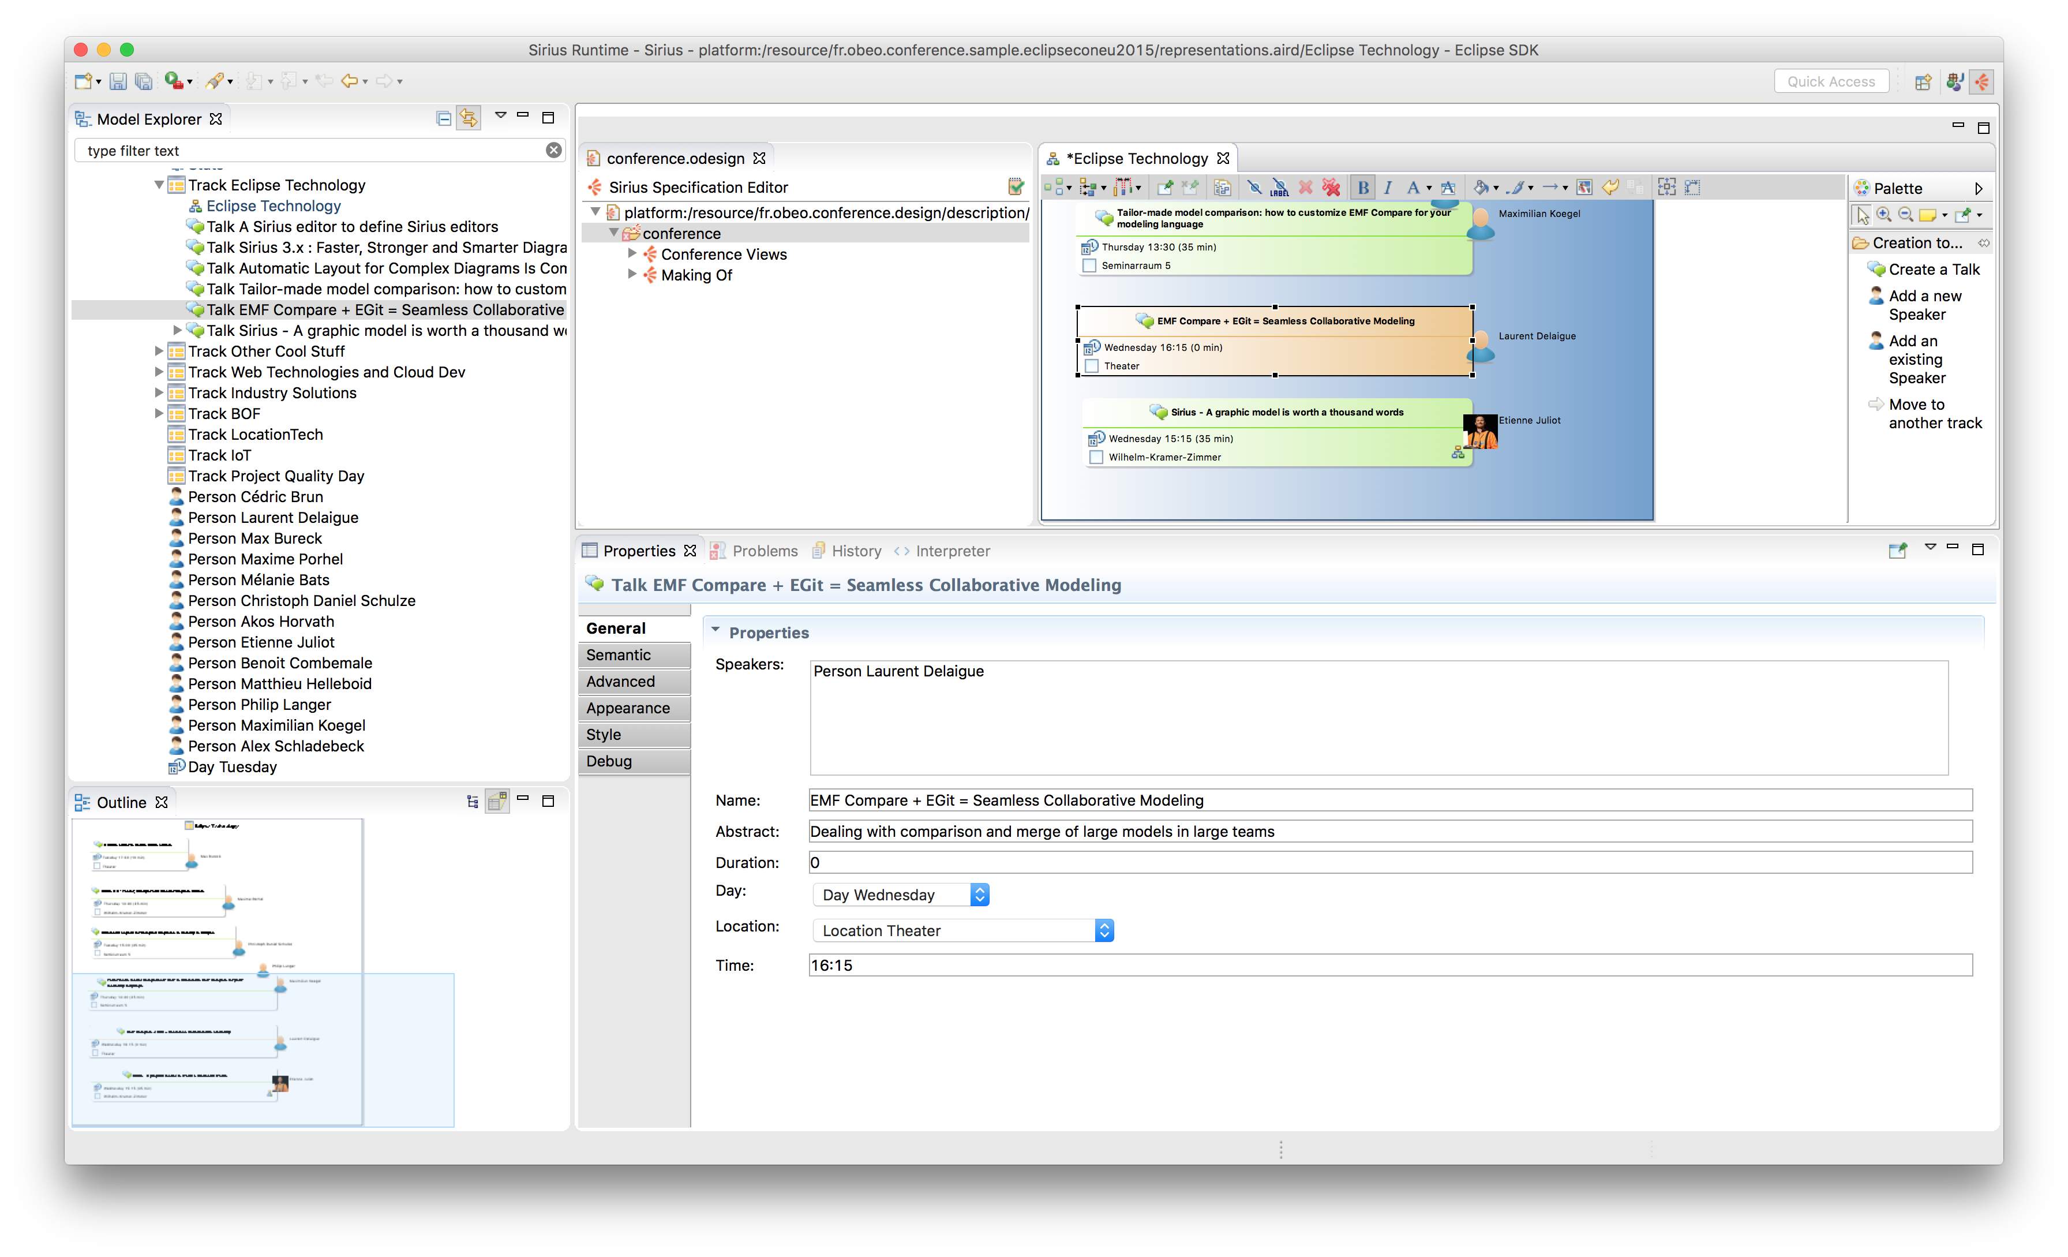Expand the Track Other Cool Stuff node
2068x1257 pixels.
click(159, 351)
